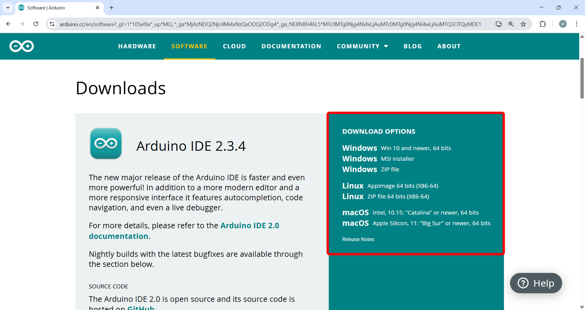The height and width of the screenshot is (310, 585).
Task: Open the Blog navigation item
Action: point(413,46)
